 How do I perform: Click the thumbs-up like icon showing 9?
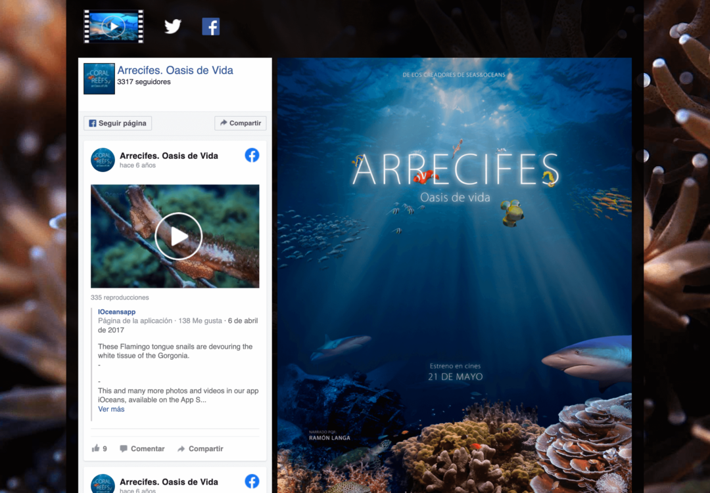99,448
